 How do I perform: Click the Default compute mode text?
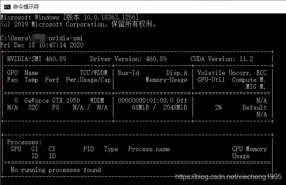(x=254, y=107)
